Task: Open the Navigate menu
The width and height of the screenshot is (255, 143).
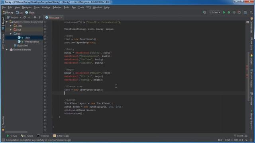Action: (x=27, y=8)
